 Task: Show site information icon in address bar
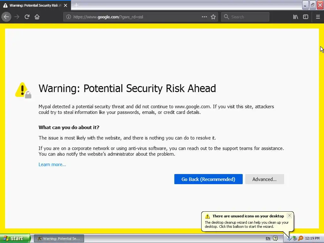tap(69, 17)
